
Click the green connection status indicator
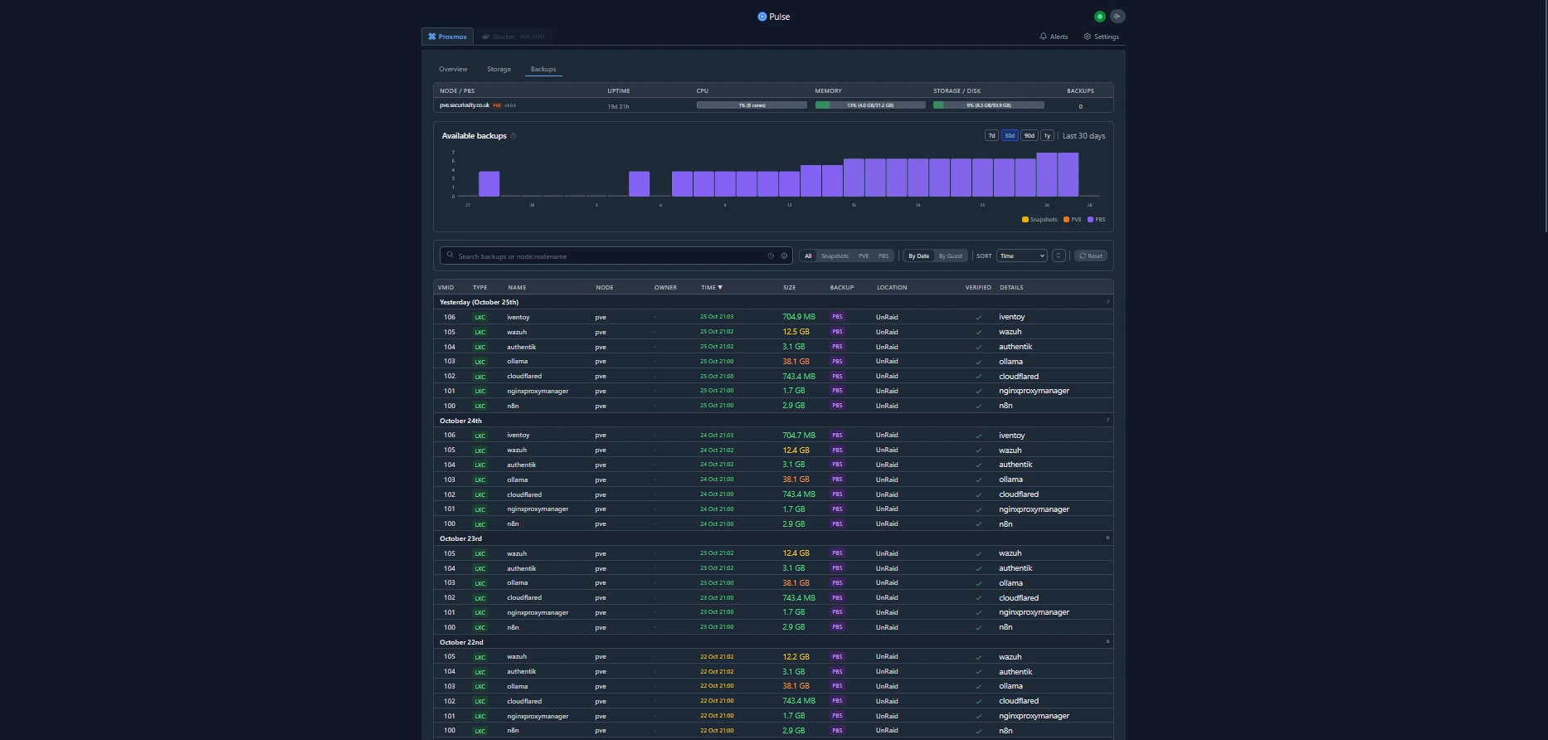1099,17
